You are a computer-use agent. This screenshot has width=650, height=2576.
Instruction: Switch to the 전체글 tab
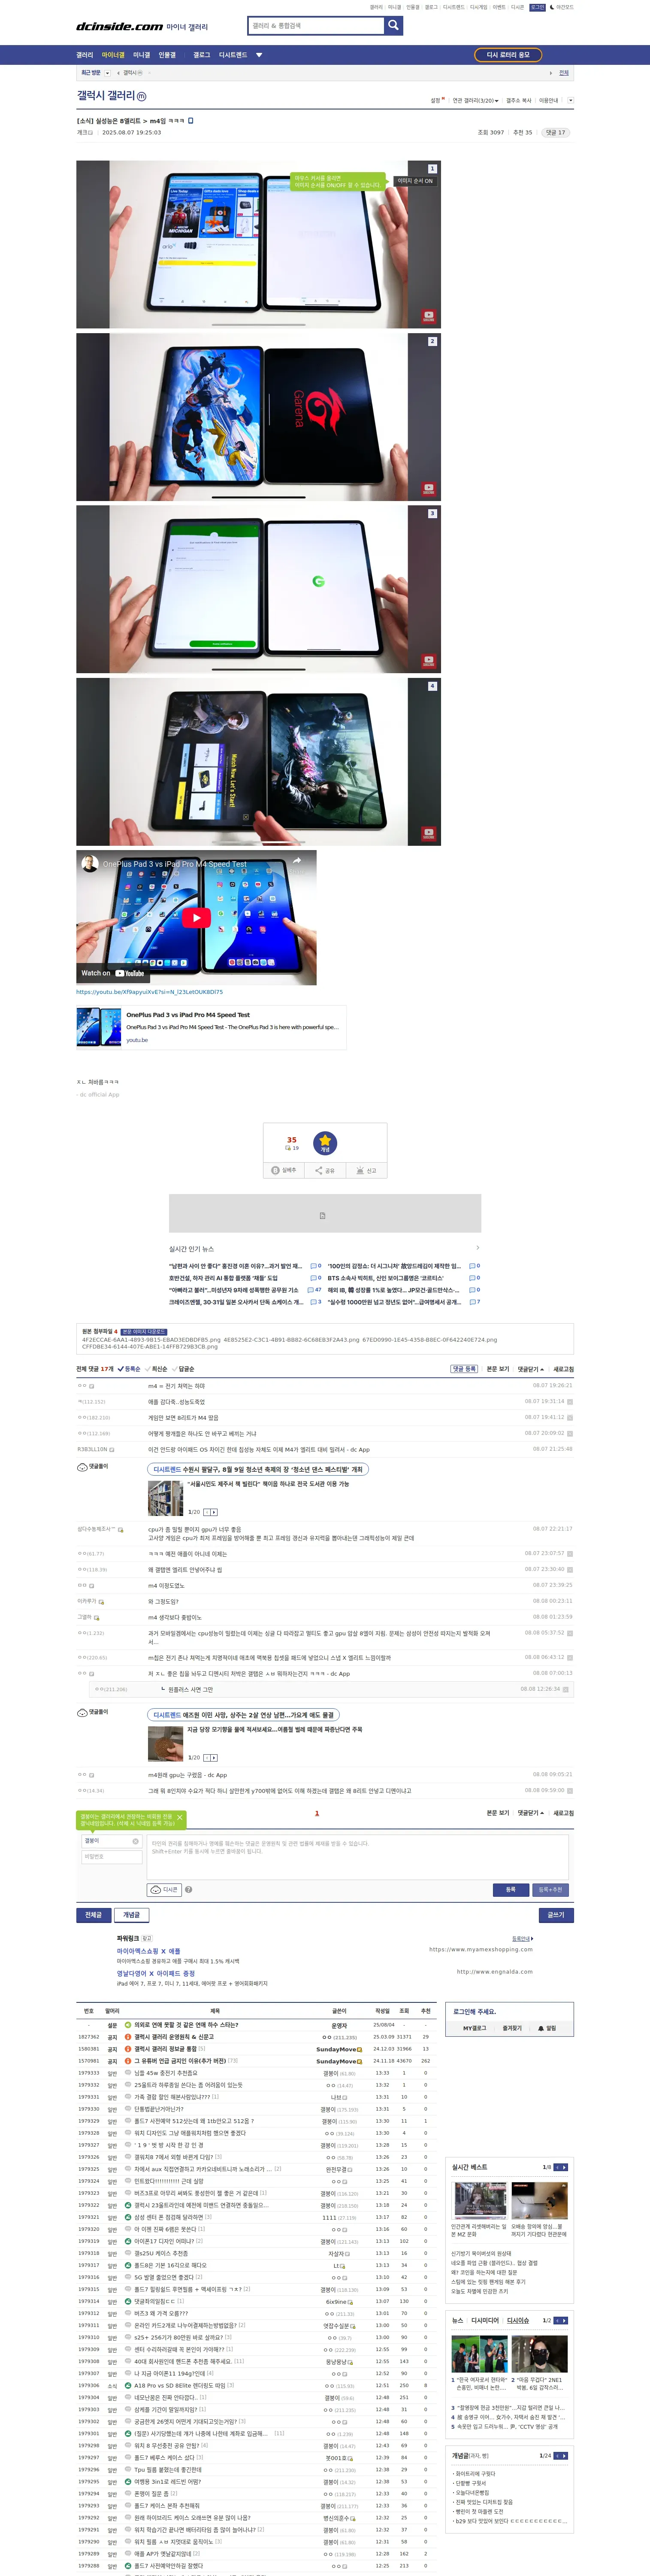pos(93,1914)
